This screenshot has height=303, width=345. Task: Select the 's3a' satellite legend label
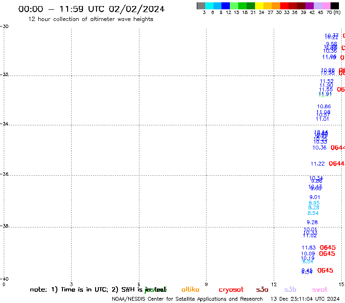point(262,290)
